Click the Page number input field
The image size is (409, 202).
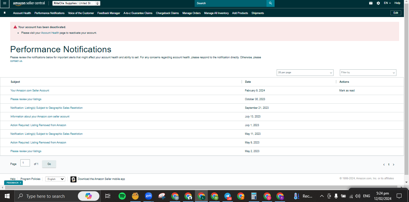pyautogui.click(x=25, y=163)
